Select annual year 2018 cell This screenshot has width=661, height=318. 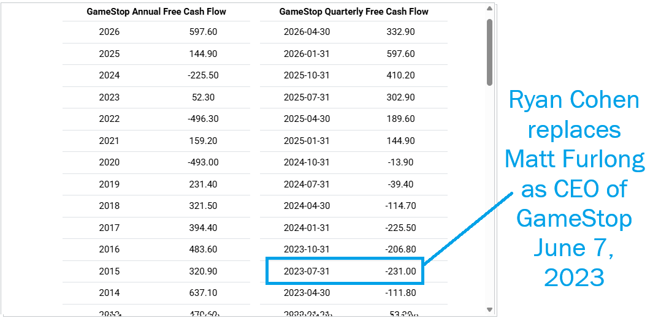pyautogui.click(x=109, y=206)
